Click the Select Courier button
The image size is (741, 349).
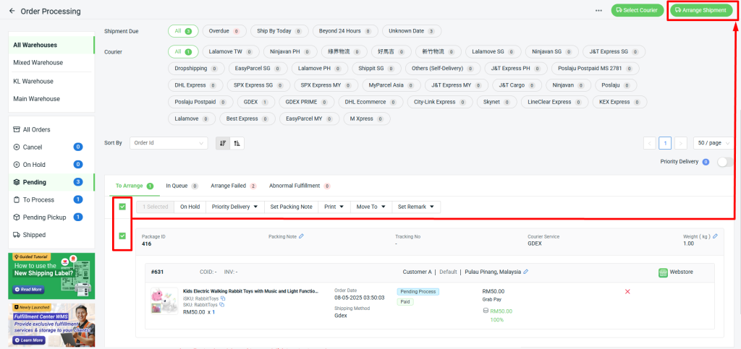pyautogui.click(x=637, y=10)
